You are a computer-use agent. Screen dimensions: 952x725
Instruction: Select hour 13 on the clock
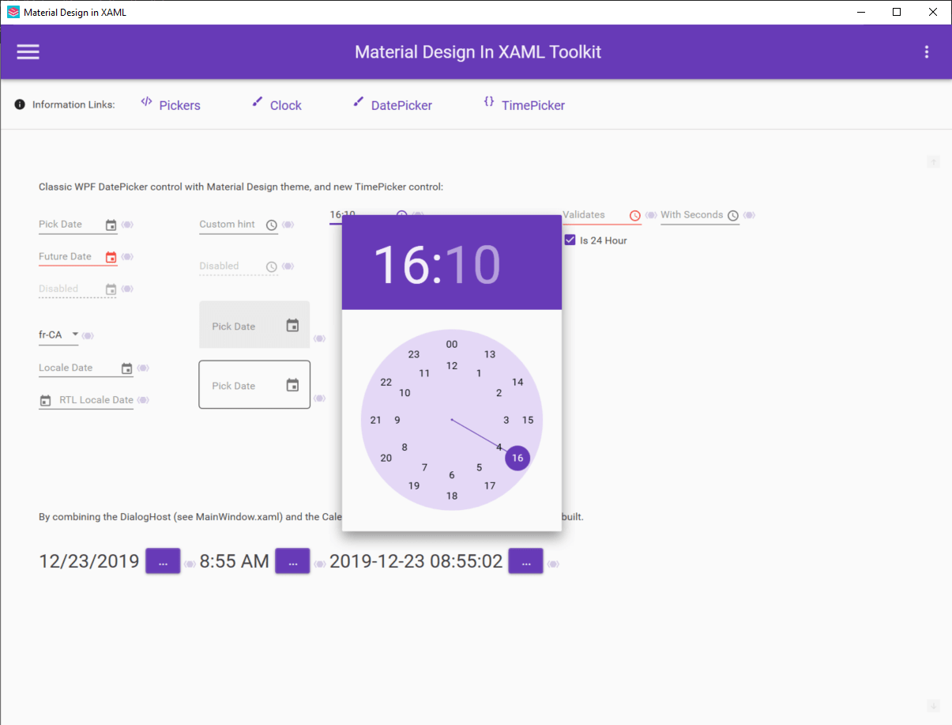tap(490, 354)
